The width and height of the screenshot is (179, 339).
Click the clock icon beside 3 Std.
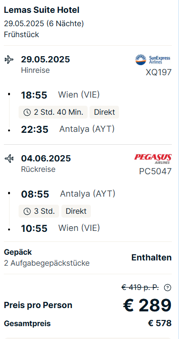[x=27, y=211]
